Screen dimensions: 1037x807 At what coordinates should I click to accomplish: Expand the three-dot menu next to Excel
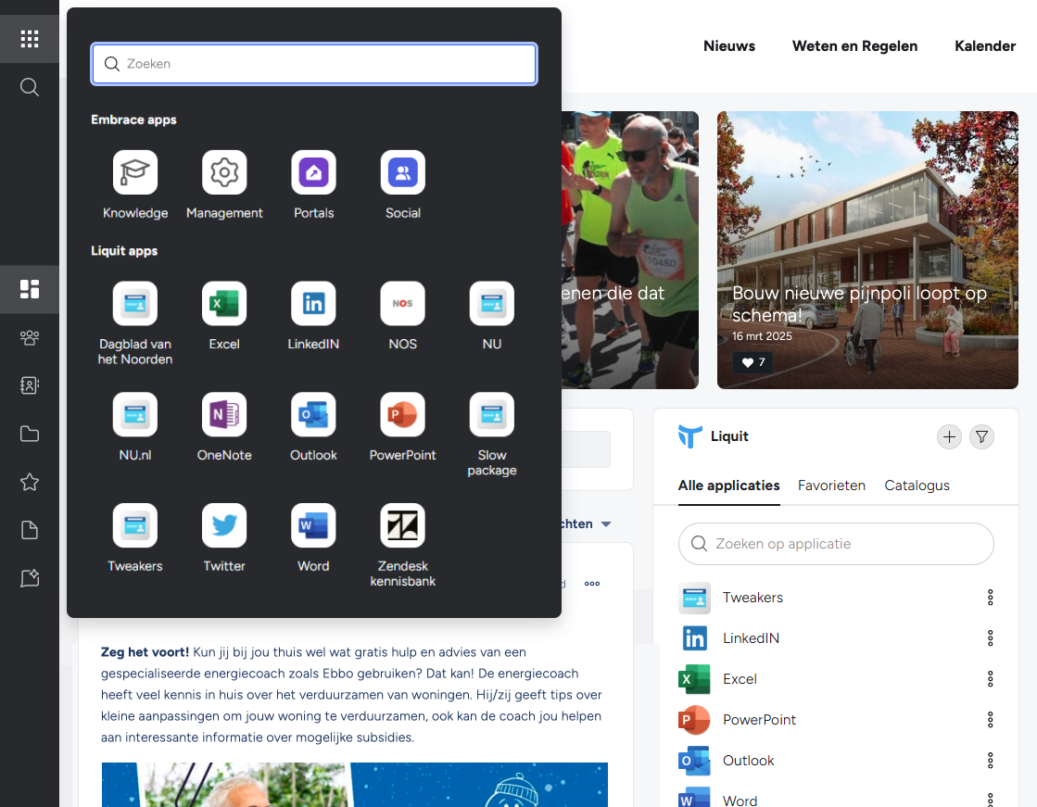coord(990,678)
